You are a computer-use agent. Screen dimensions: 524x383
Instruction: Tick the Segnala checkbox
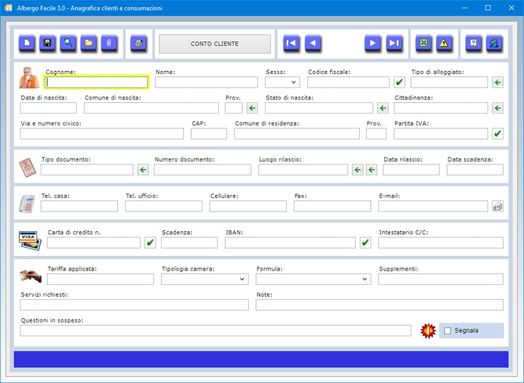pos(448,331)
